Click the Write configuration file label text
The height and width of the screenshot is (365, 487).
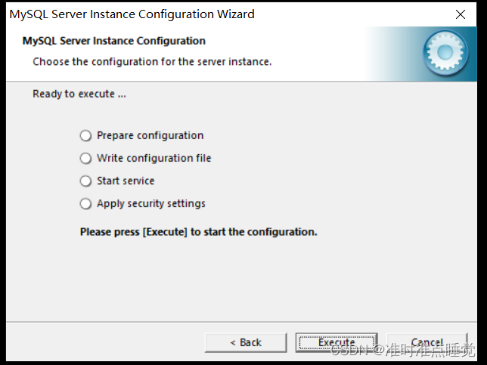[154, 159]
